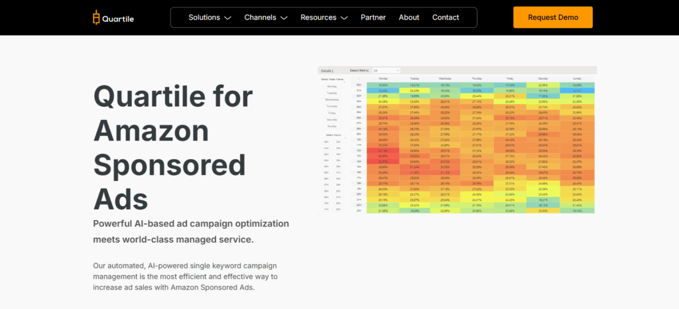This screenshot has width=679, height=309.
Task: Open the Contact page
Action: point(446,18)
